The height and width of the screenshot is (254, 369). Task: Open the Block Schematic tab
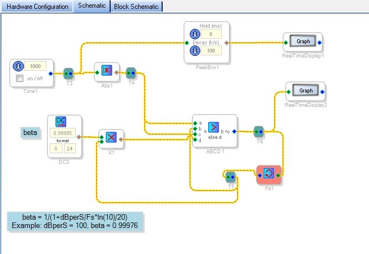click(x=136, y=6)
